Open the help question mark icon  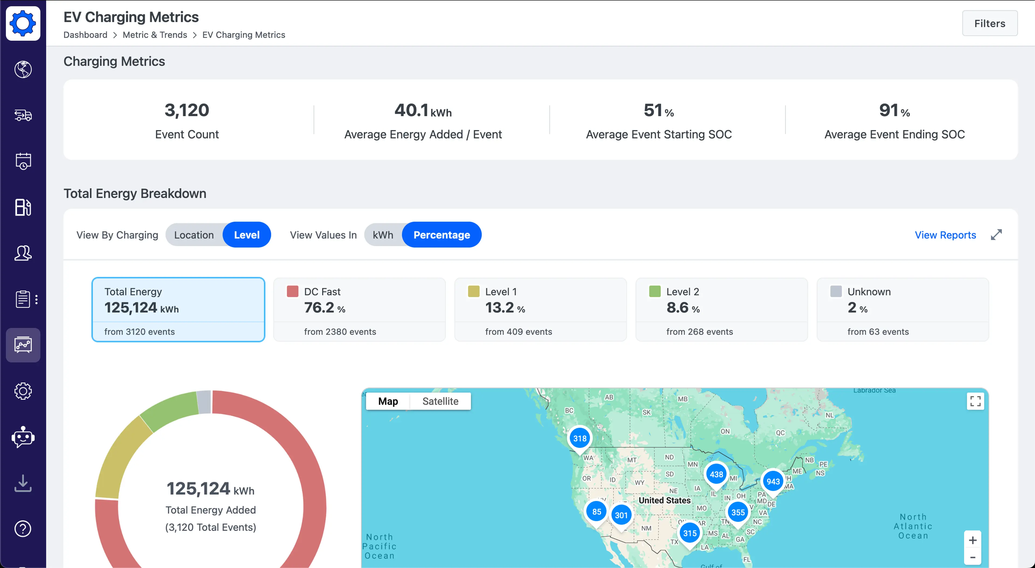[x=23, y=529]
